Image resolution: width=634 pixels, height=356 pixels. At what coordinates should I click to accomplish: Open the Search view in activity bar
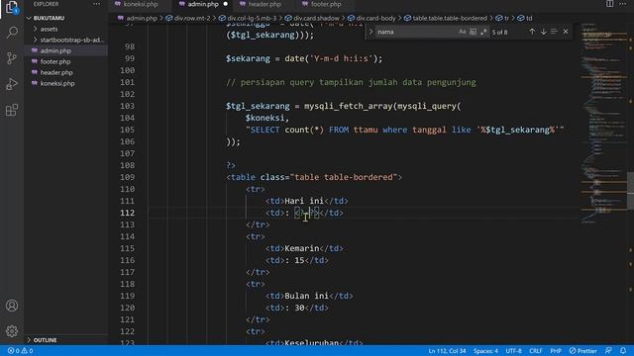(x=12, y=33)
